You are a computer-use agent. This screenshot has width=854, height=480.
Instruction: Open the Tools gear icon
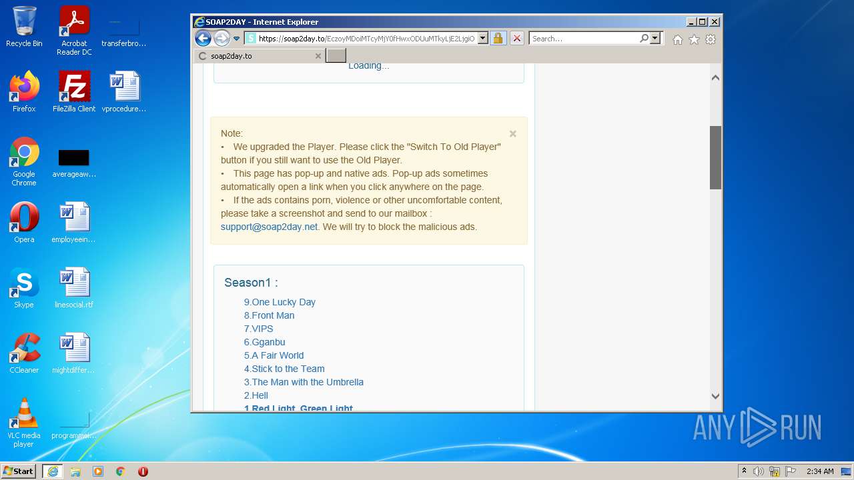[711, 39]
